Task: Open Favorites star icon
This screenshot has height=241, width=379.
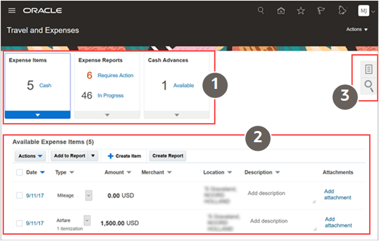Action: pos(301,11)
